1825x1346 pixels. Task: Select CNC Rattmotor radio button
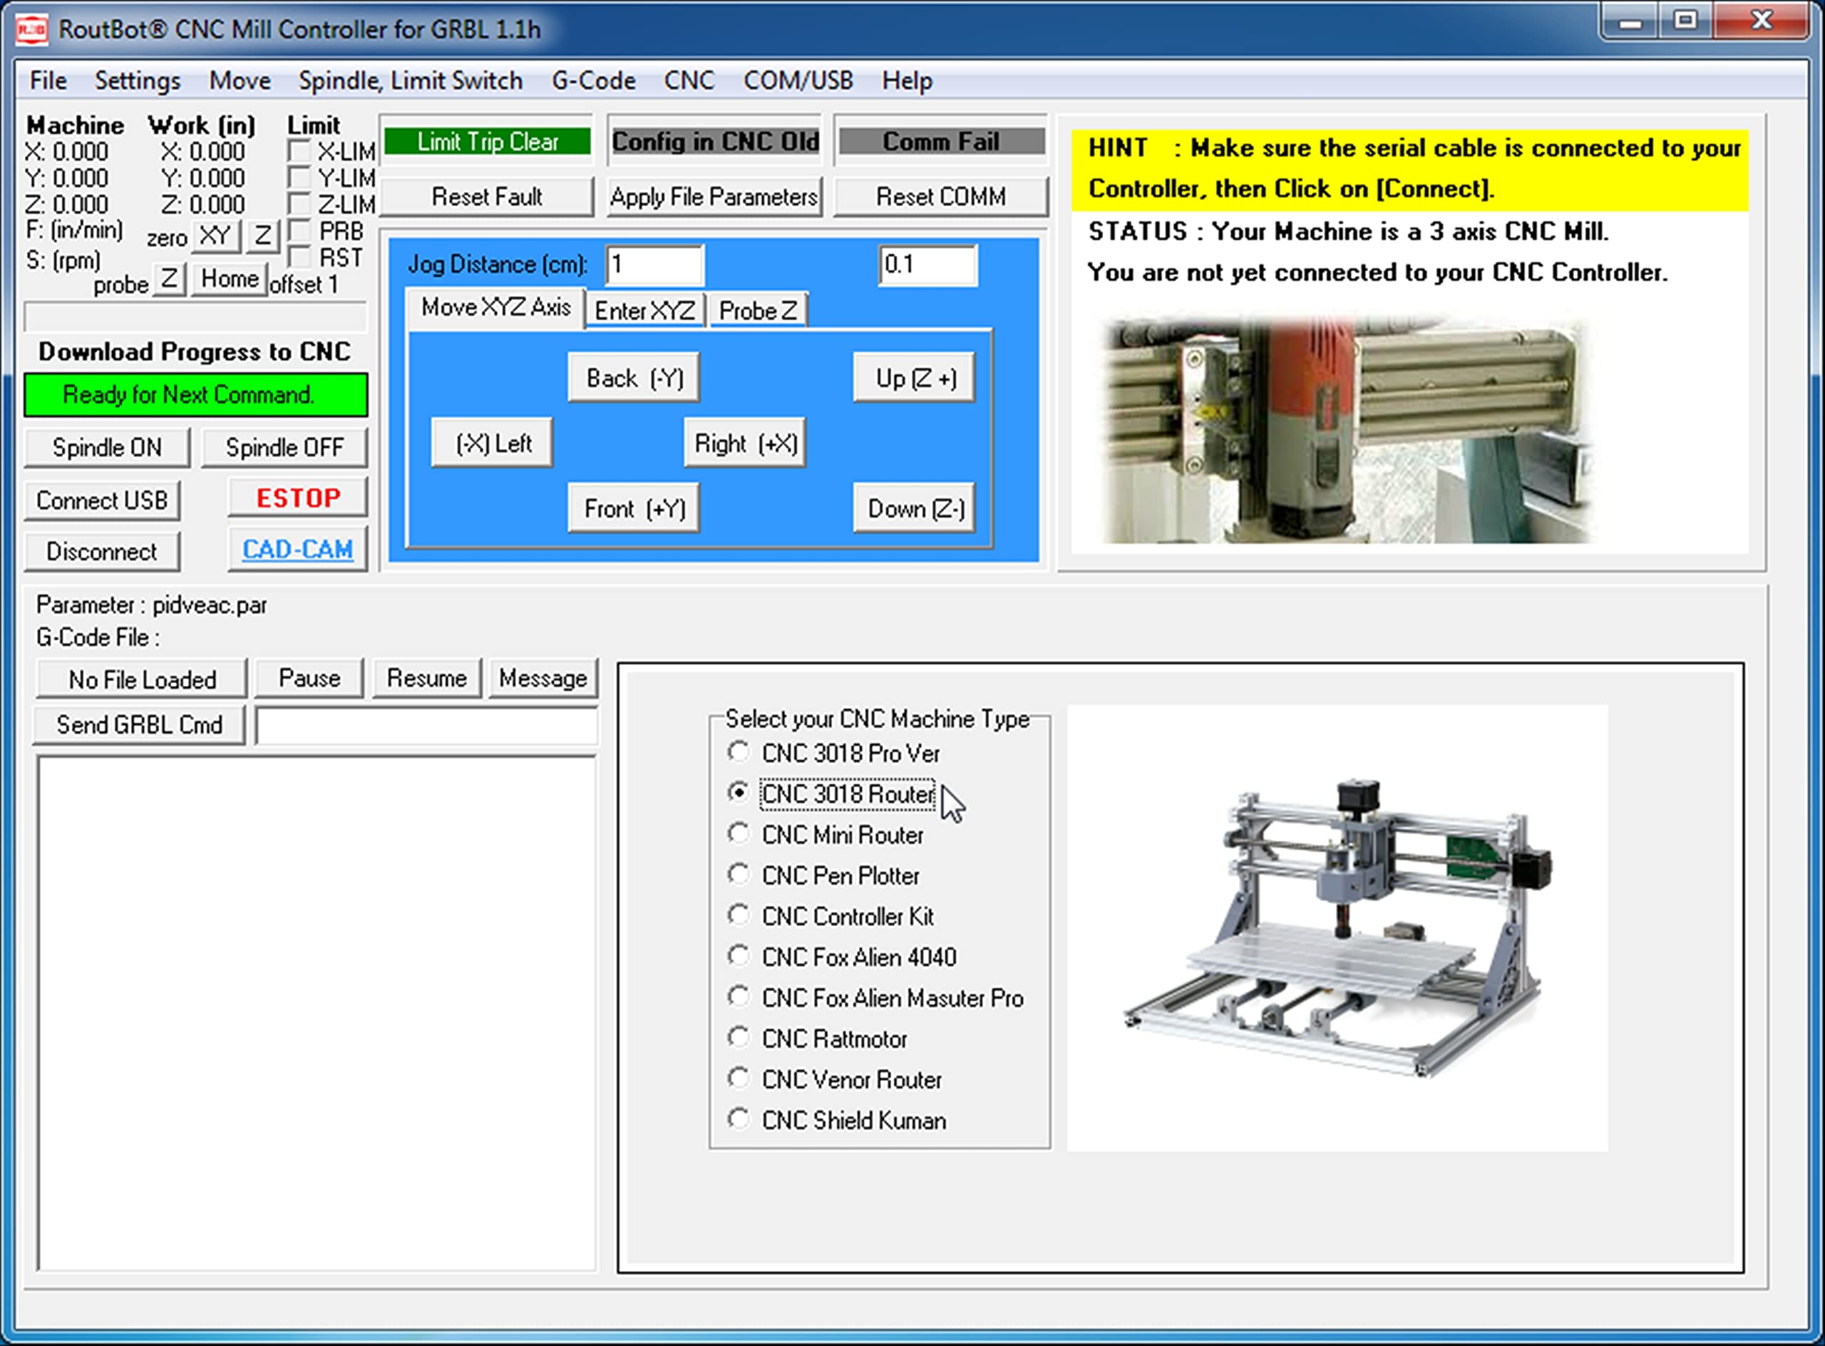point(738,1037)
